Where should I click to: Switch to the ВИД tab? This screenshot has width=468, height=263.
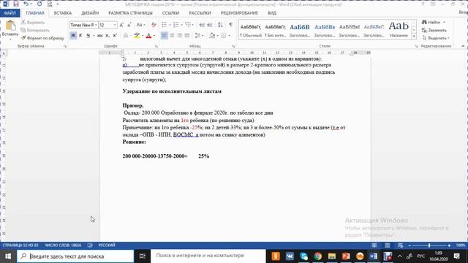click(272, 13)
